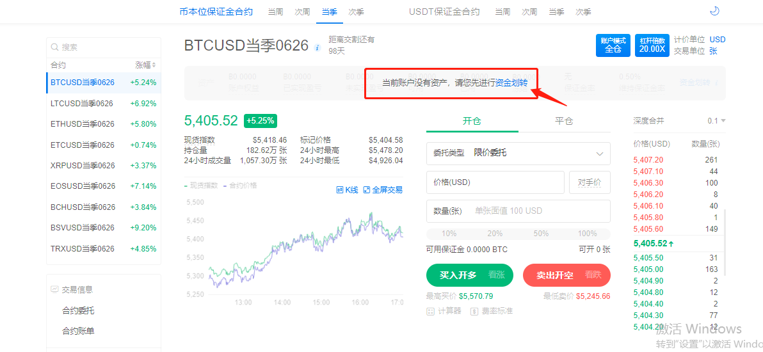Image resolution: width=763 pixels, height=352 pixels.
Task: Open the K线 chart view
Action: [x=347, y=190]
